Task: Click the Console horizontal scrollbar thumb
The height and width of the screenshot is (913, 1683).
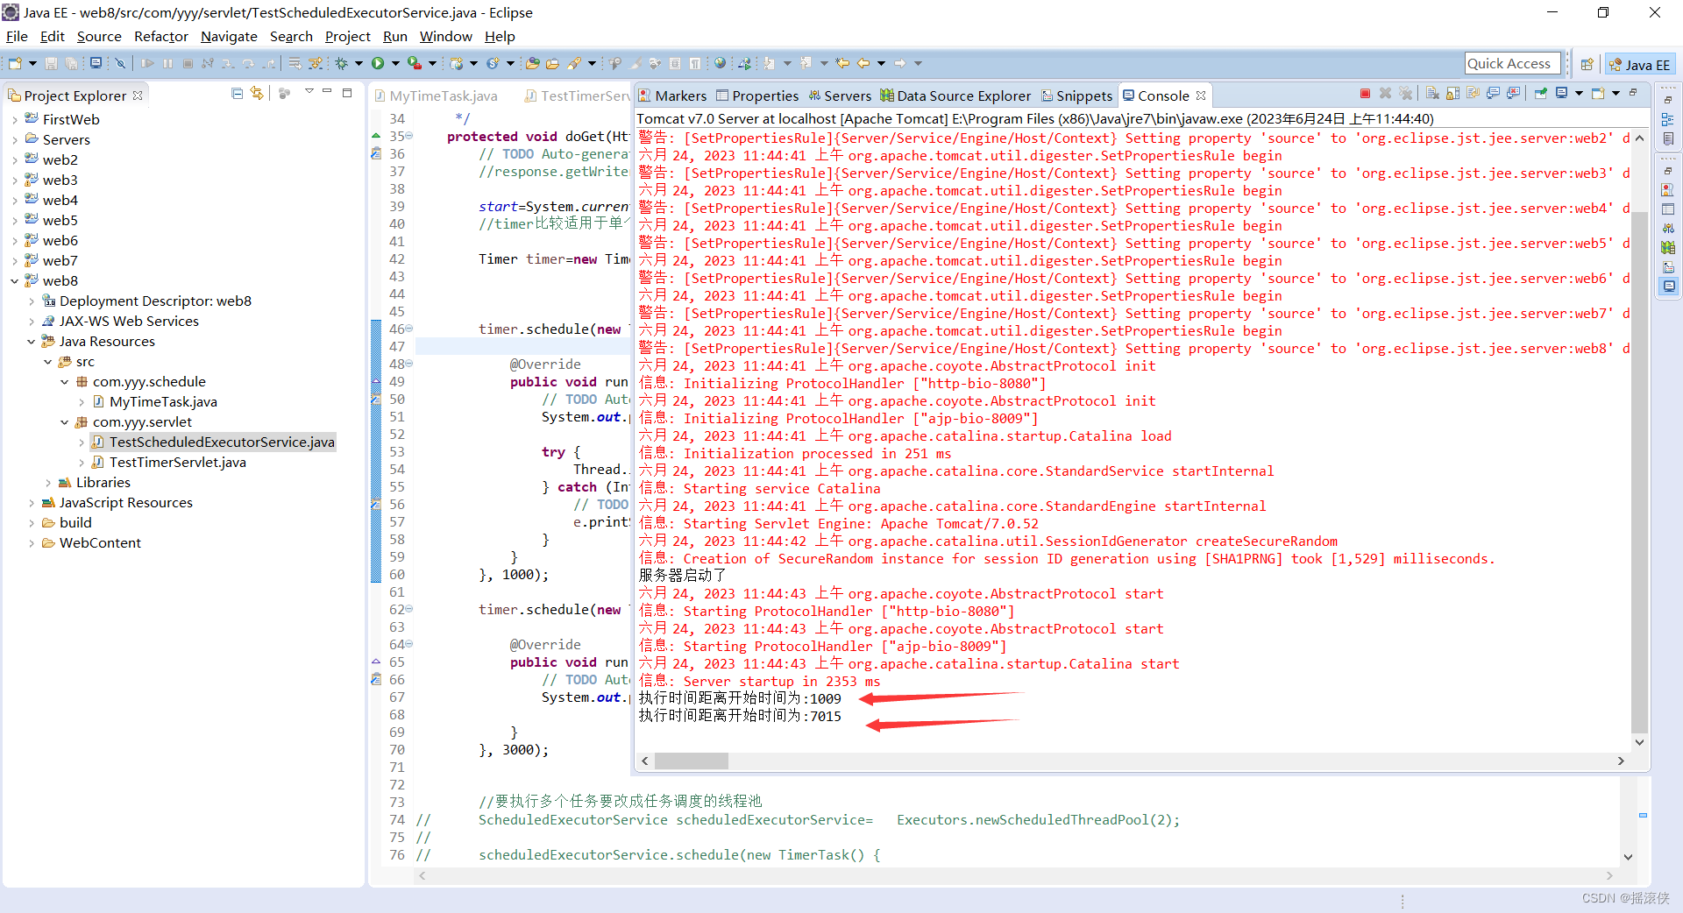Action: tap(691, 761)
